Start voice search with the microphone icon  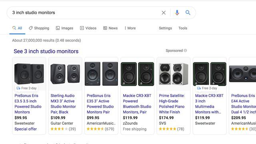[x=177, y=12]
